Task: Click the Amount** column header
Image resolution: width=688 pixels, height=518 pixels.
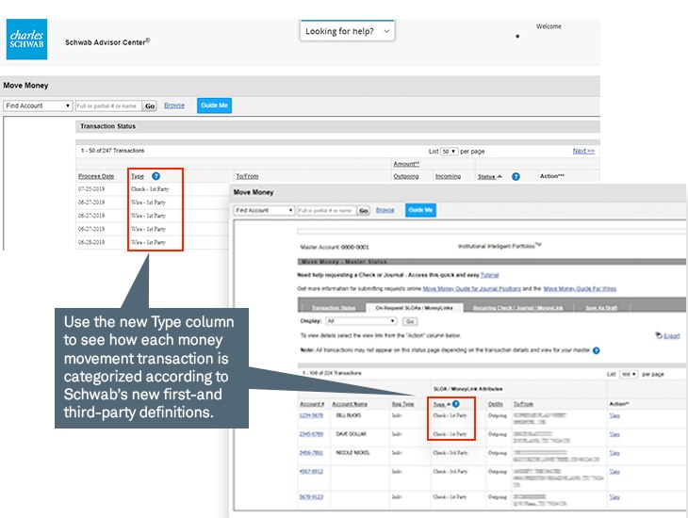Action: point(406,164)
